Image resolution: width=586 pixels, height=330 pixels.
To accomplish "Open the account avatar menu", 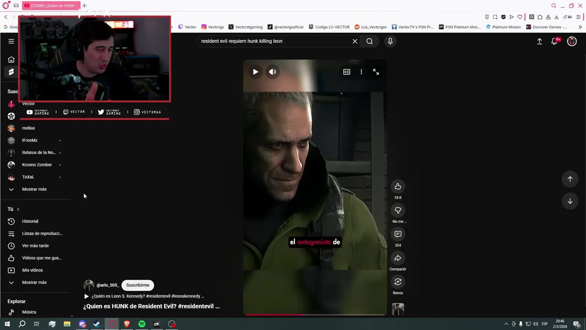I will (572, 41).
